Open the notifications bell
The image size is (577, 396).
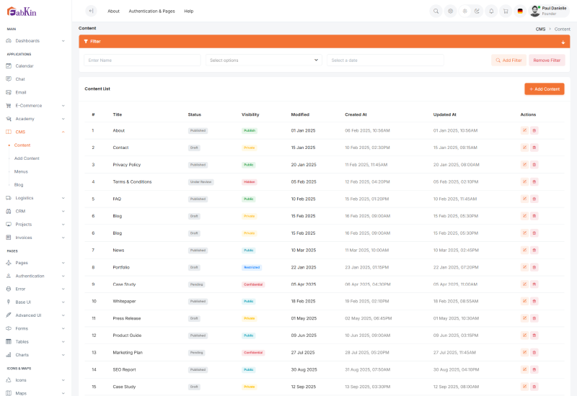[491, 11]
